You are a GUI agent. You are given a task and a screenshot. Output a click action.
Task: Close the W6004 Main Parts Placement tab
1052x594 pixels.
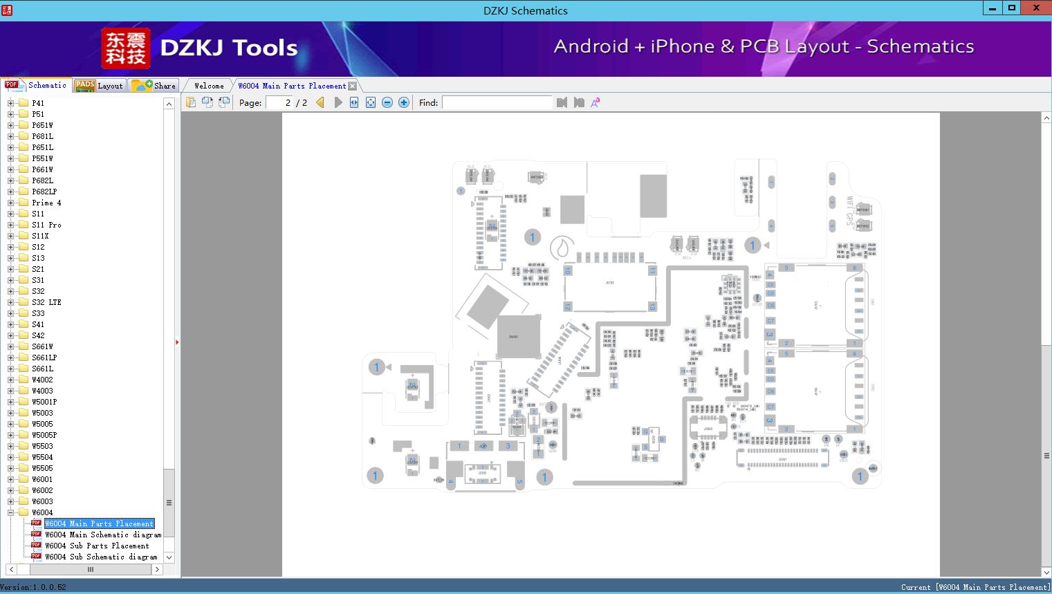[x=353, y=86]
